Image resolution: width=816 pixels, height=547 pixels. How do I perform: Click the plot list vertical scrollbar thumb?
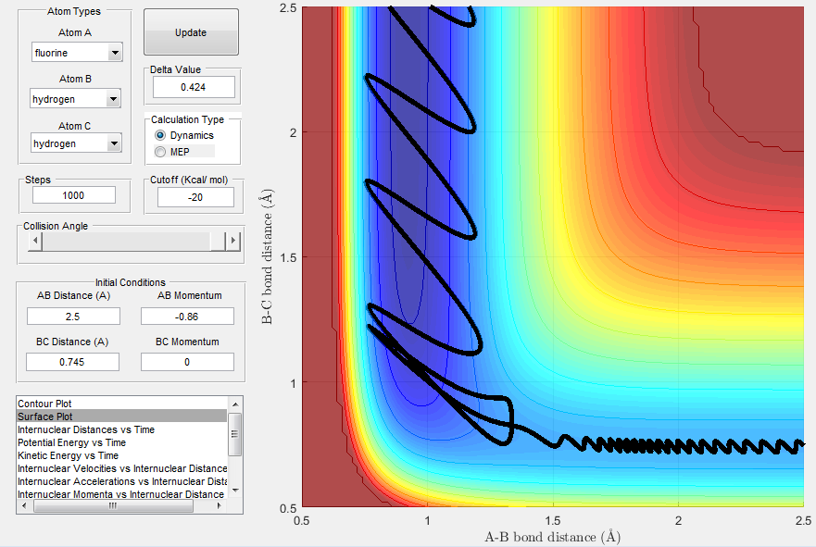pyautogui.click(x=235, y=434)
